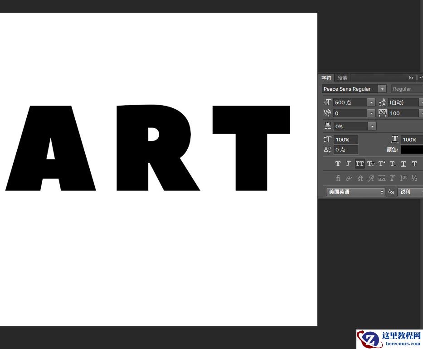Toggle Underline text style
This screenshot has height=349, width=423.
coord(404,164)
